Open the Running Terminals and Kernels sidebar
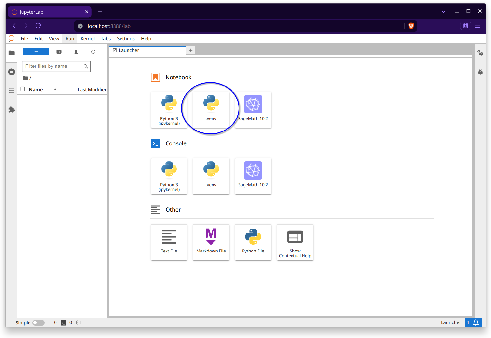 (11, 72)
